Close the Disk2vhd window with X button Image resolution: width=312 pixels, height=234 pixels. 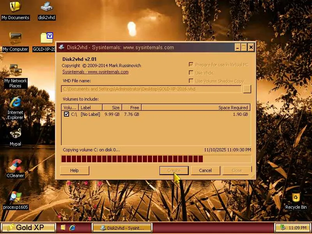tap(251, 47)
